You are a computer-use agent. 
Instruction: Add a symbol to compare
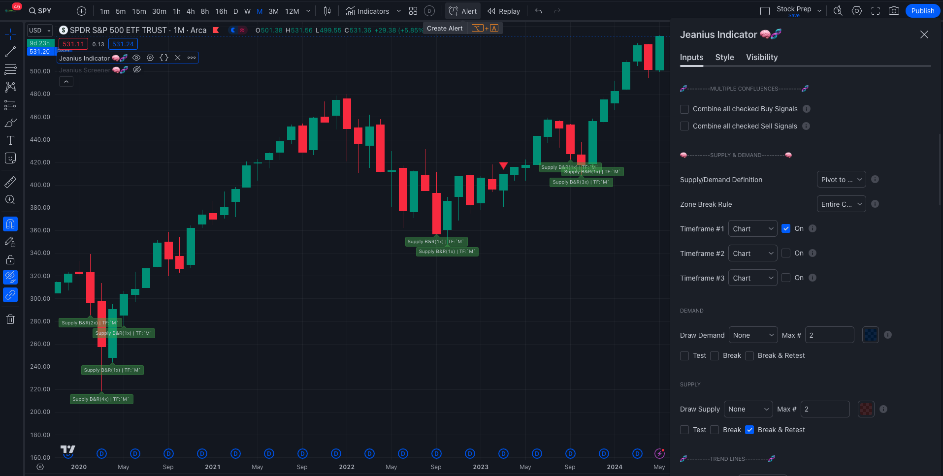(82, 11)
